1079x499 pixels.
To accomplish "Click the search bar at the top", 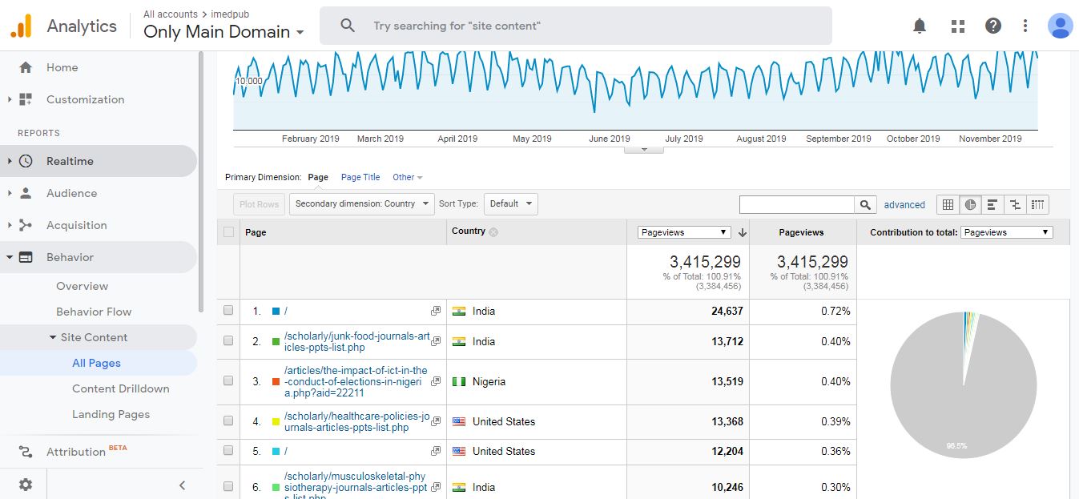I will [x=575, y=26].
